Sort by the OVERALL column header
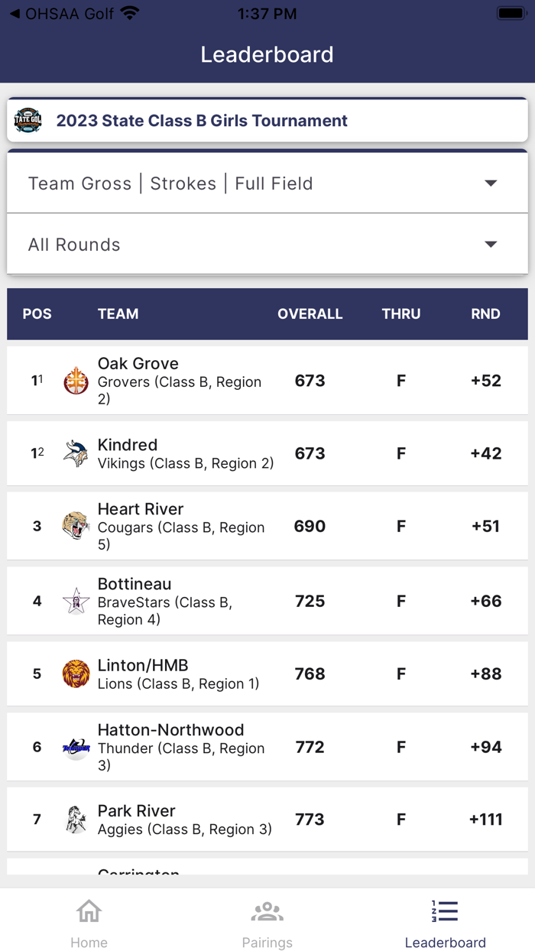This screenshot has width=535, height=951. click(x=310, y=314)
